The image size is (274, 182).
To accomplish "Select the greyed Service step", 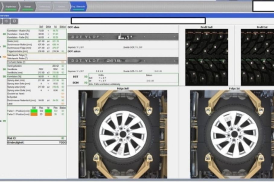I will 61,7.
